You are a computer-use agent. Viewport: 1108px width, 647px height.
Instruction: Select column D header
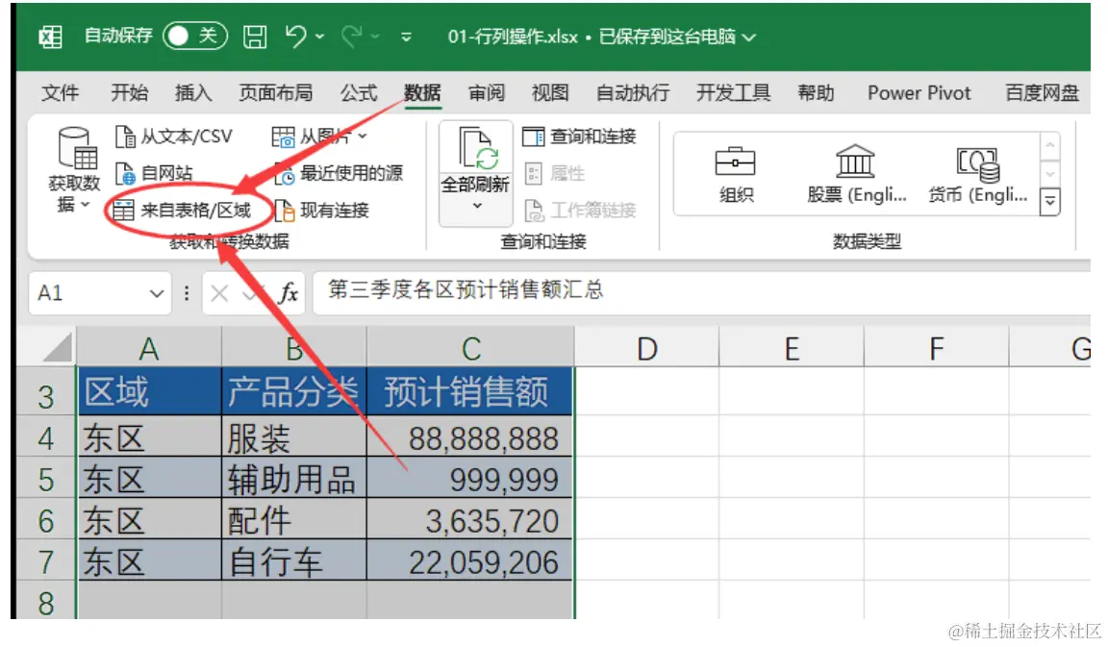646,347
